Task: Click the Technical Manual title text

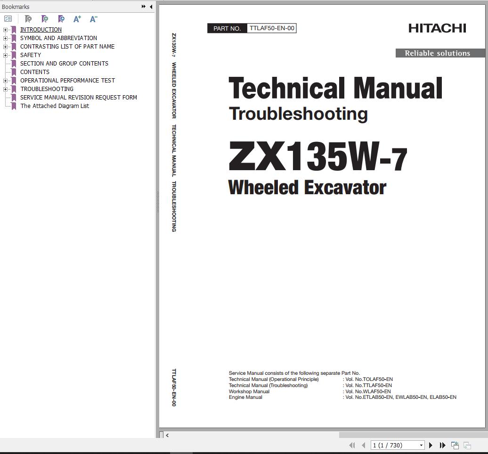Action: tap(335, 89)
